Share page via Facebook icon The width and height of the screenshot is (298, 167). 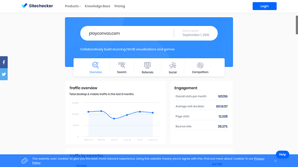click(x=4, y=62)
